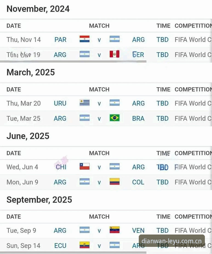Click TBD time for Mar 20 match
Screen dimensions: 212x254
tap(162, 103)
